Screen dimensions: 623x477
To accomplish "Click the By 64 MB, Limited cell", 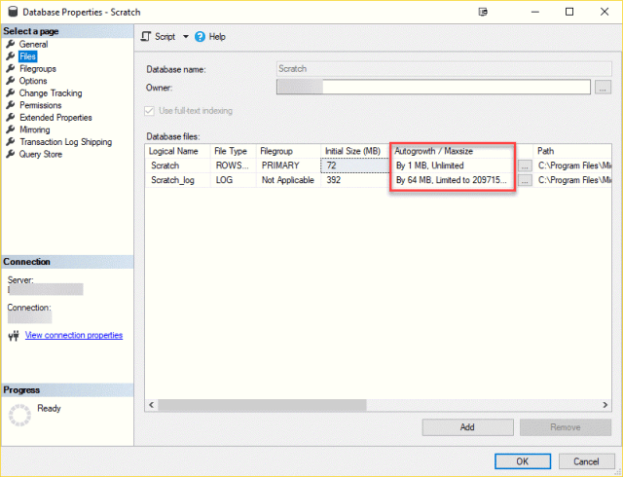I will pyautogui.click(x=455, y=180).
